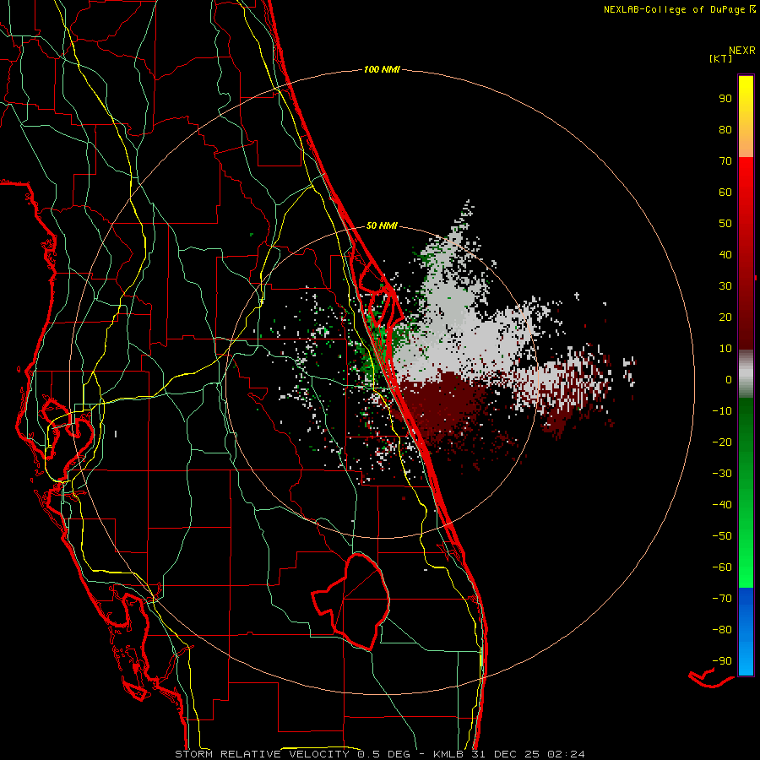
Task: Click the gray zero-velocity segment of the color bar
Action: [746, 374]
